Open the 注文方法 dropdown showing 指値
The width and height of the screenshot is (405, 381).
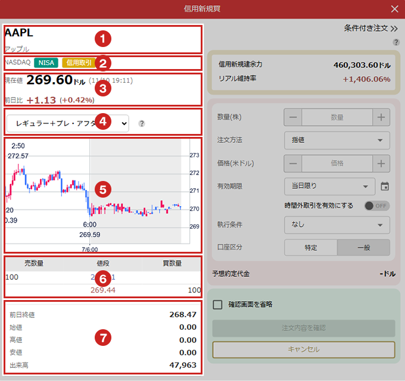337,140
